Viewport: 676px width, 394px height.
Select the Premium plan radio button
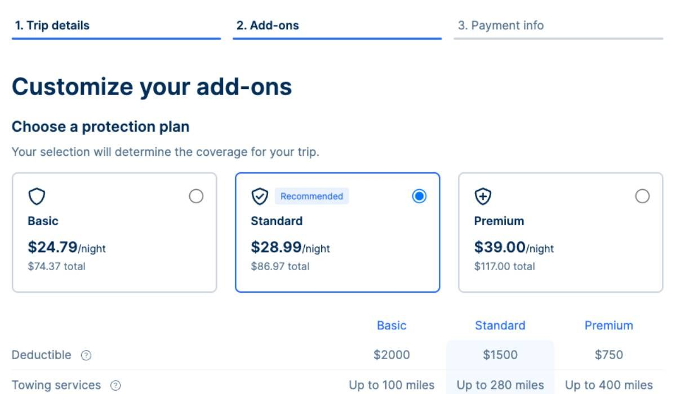coord(642,196)
